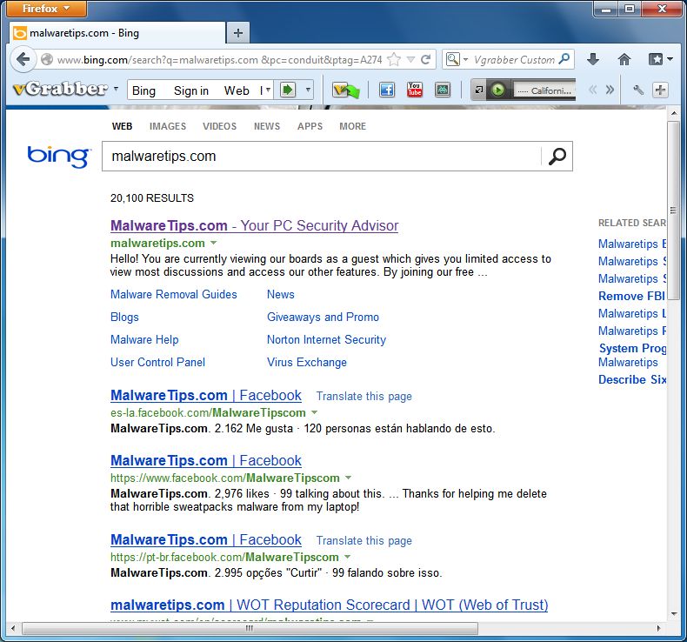Switch to the IMAGES search tab
Viewport: 687px width, 642px height.
tap(168, 126)
